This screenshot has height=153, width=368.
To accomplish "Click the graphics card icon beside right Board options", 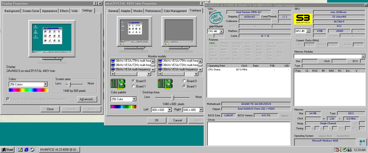I will pyautogui.click(x=165, y=83).
